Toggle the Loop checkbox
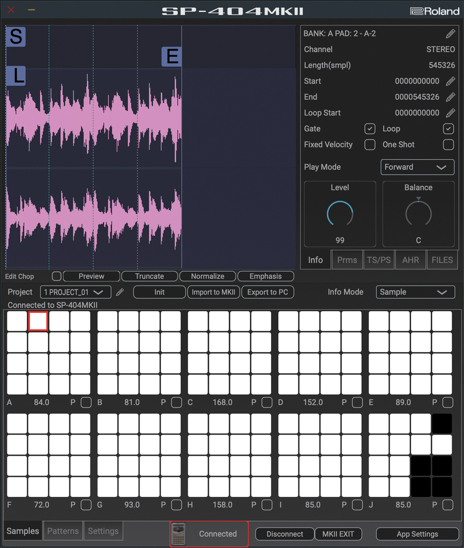Screen dimensions: 464x548 (x=448, y=129)
